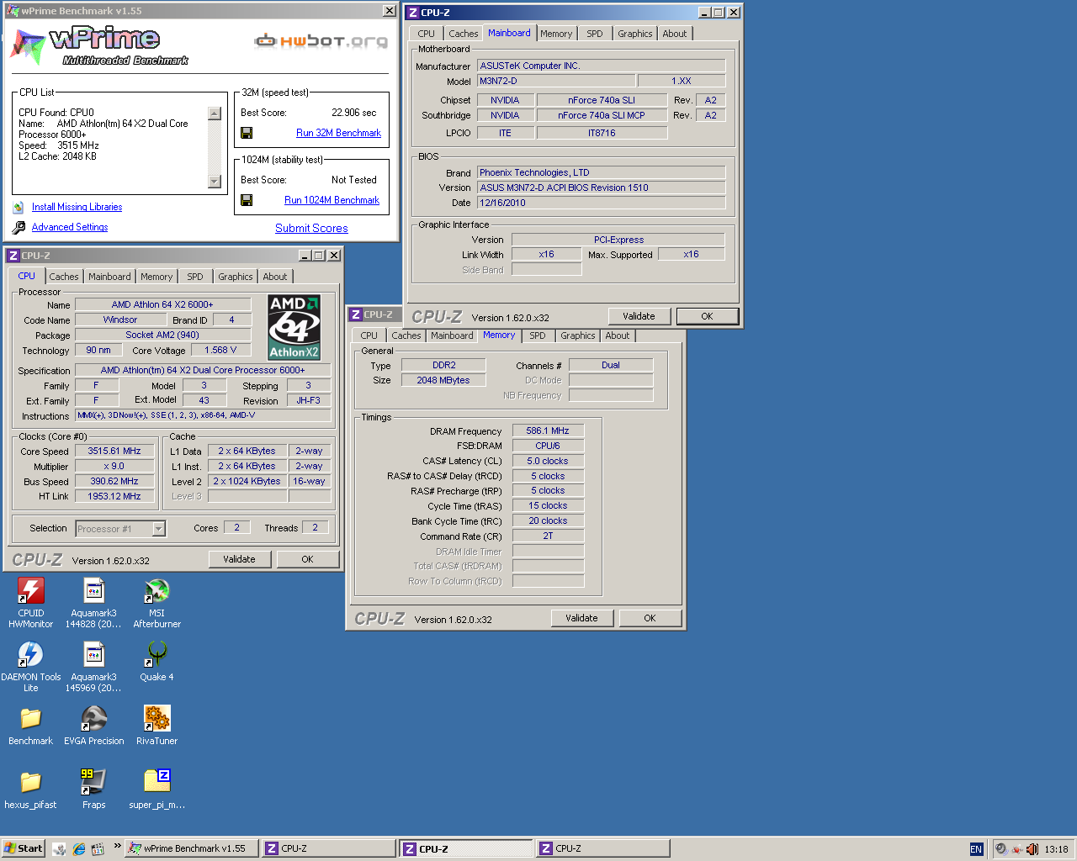The height and width of the screenshot is (861, 1077).
Task: Click the EN language indicator in tray
Action: 976,849
